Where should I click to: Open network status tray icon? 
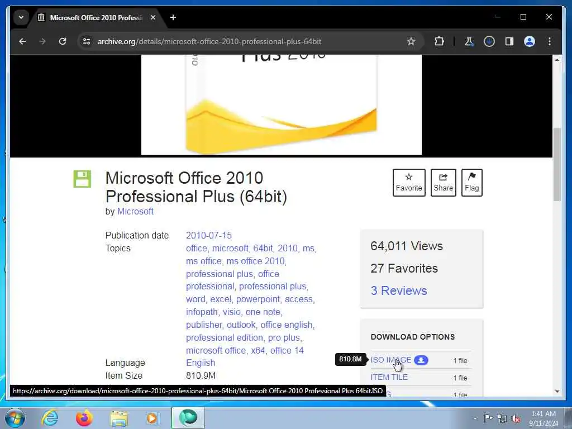[502, 418]
